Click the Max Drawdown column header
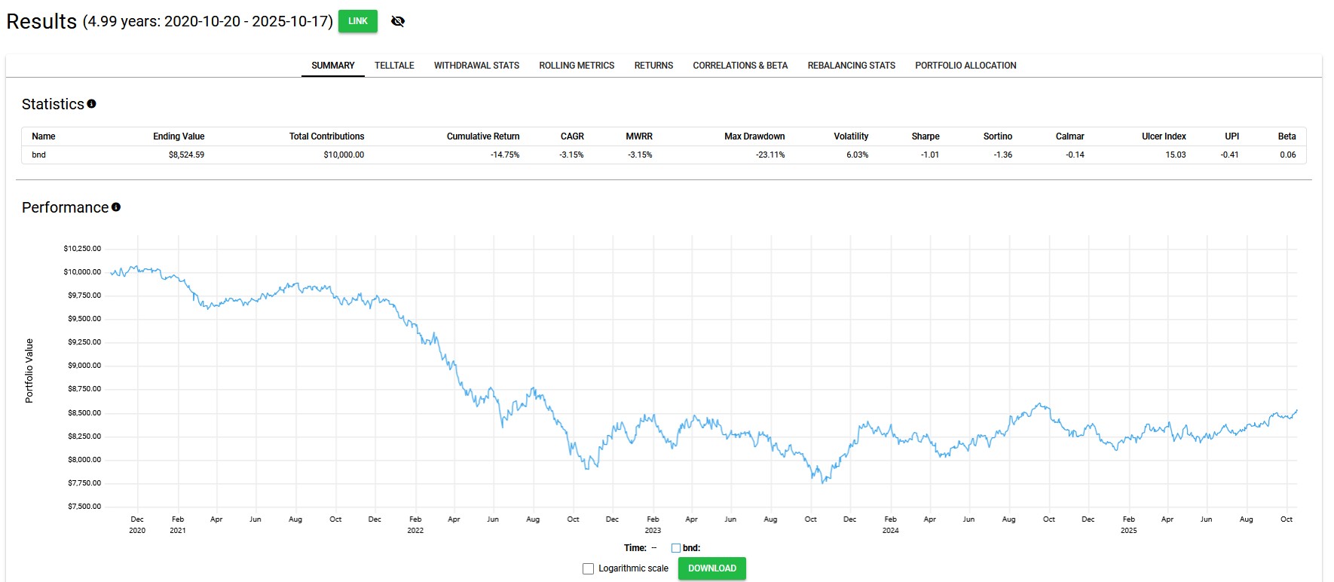 pyautogui.click(x=754, y=136)
